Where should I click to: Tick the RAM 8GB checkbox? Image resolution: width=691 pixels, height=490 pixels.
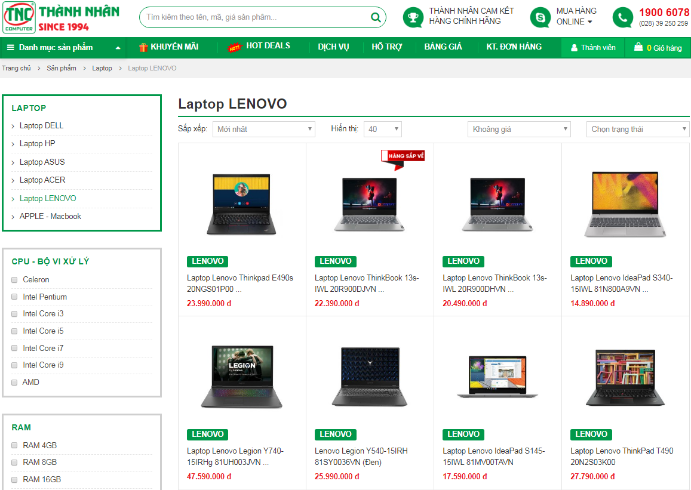tap(14, 463)
